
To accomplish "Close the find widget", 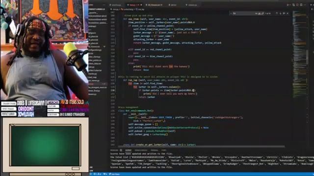I will click(288, 13).
